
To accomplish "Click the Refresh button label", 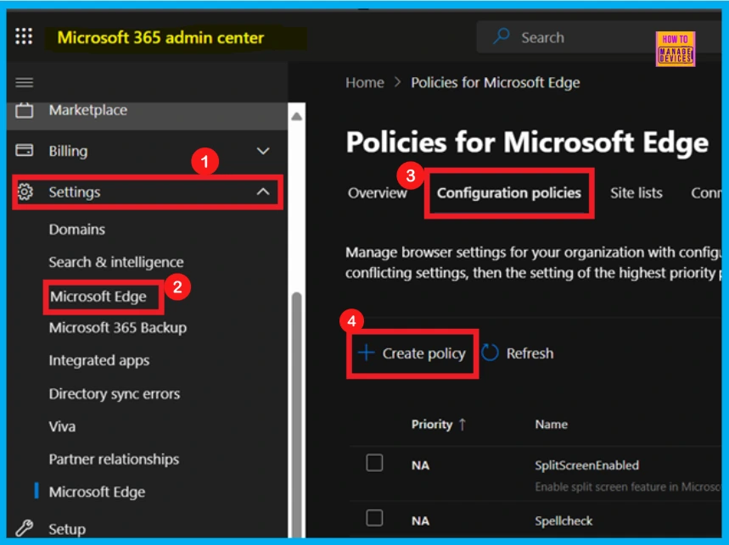I will coord(530,353).
